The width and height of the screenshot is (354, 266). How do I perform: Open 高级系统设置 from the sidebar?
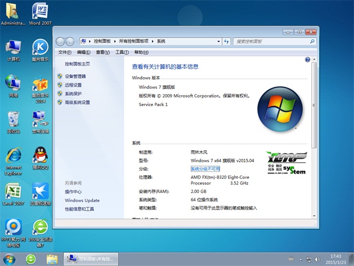(x=77, y=102)
